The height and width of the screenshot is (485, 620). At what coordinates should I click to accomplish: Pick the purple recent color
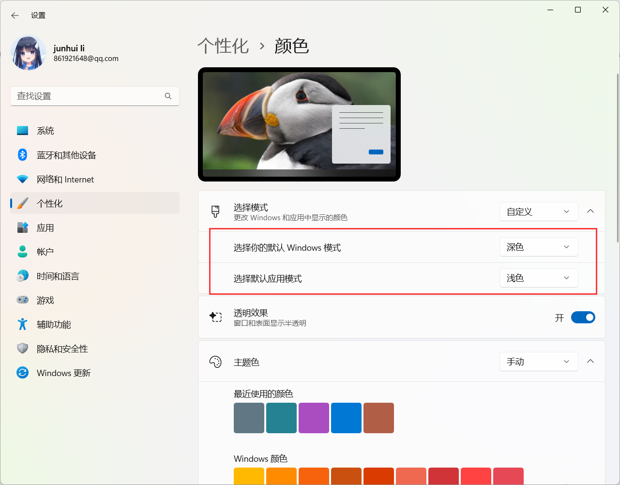tap(314, 418)
